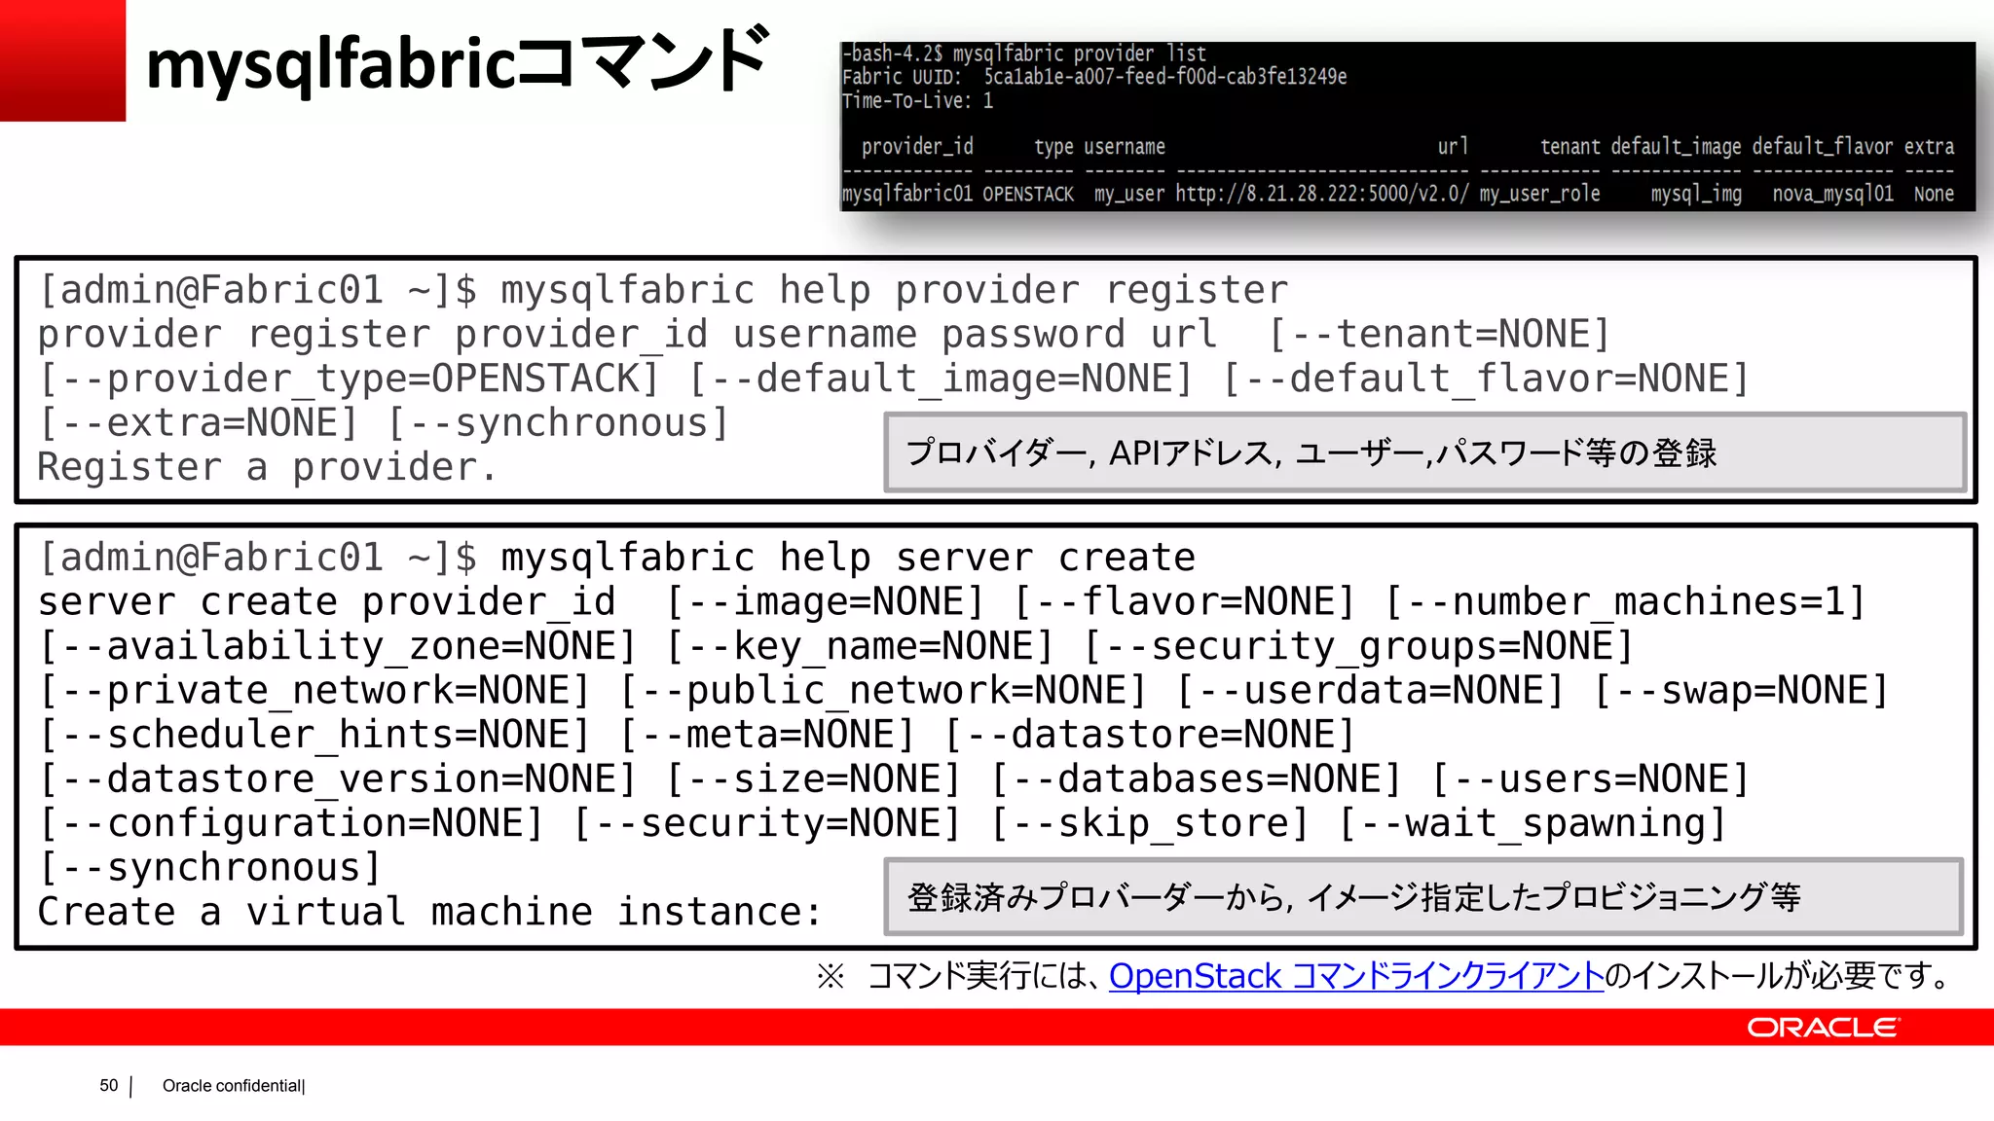
Task: Click the '[--security=NONE]' option text
Action: coord(767,823)
